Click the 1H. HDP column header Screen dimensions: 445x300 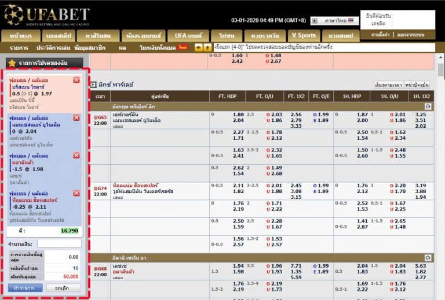(x=352, y=97)
